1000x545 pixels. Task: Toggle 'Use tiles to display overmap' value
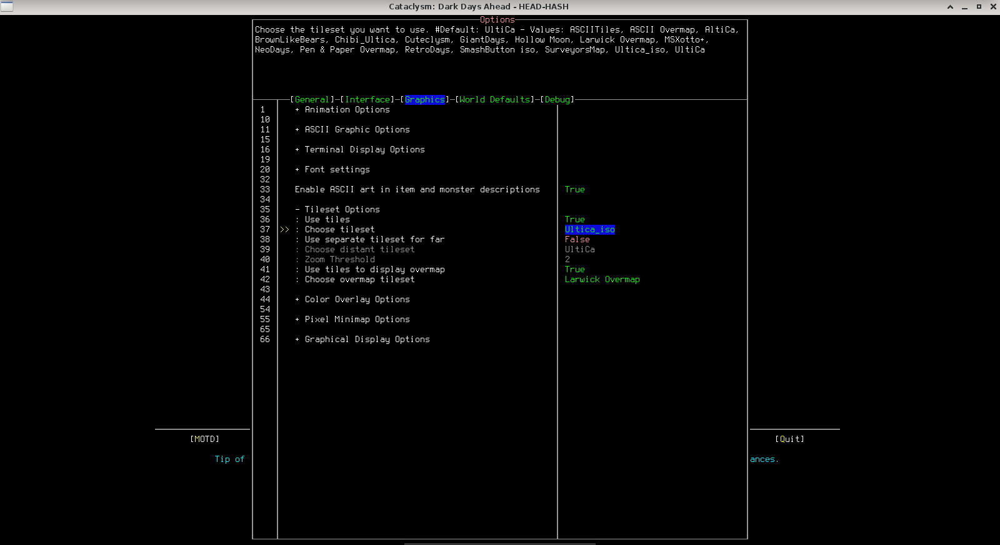point(574,270)
